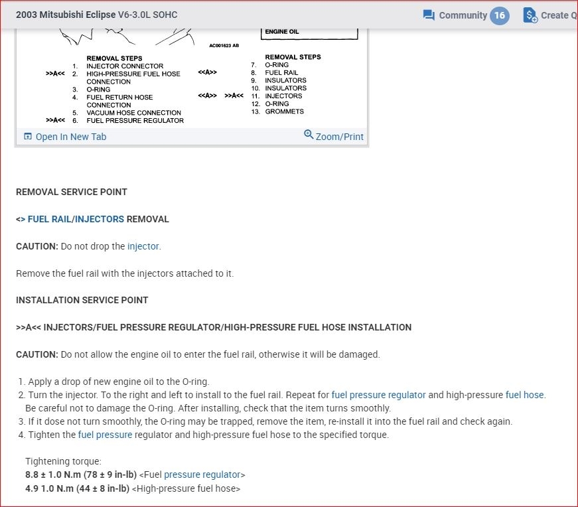Follow the injector link in the caution
Image resolution: width=578 pixels, height=507 pixels.
click(143, 246)
